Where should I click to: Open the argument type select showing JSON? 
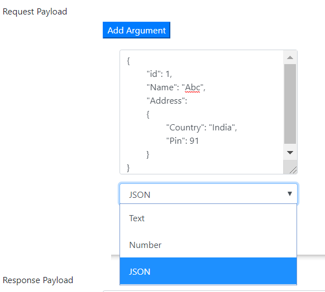click(x=208, y=194)
